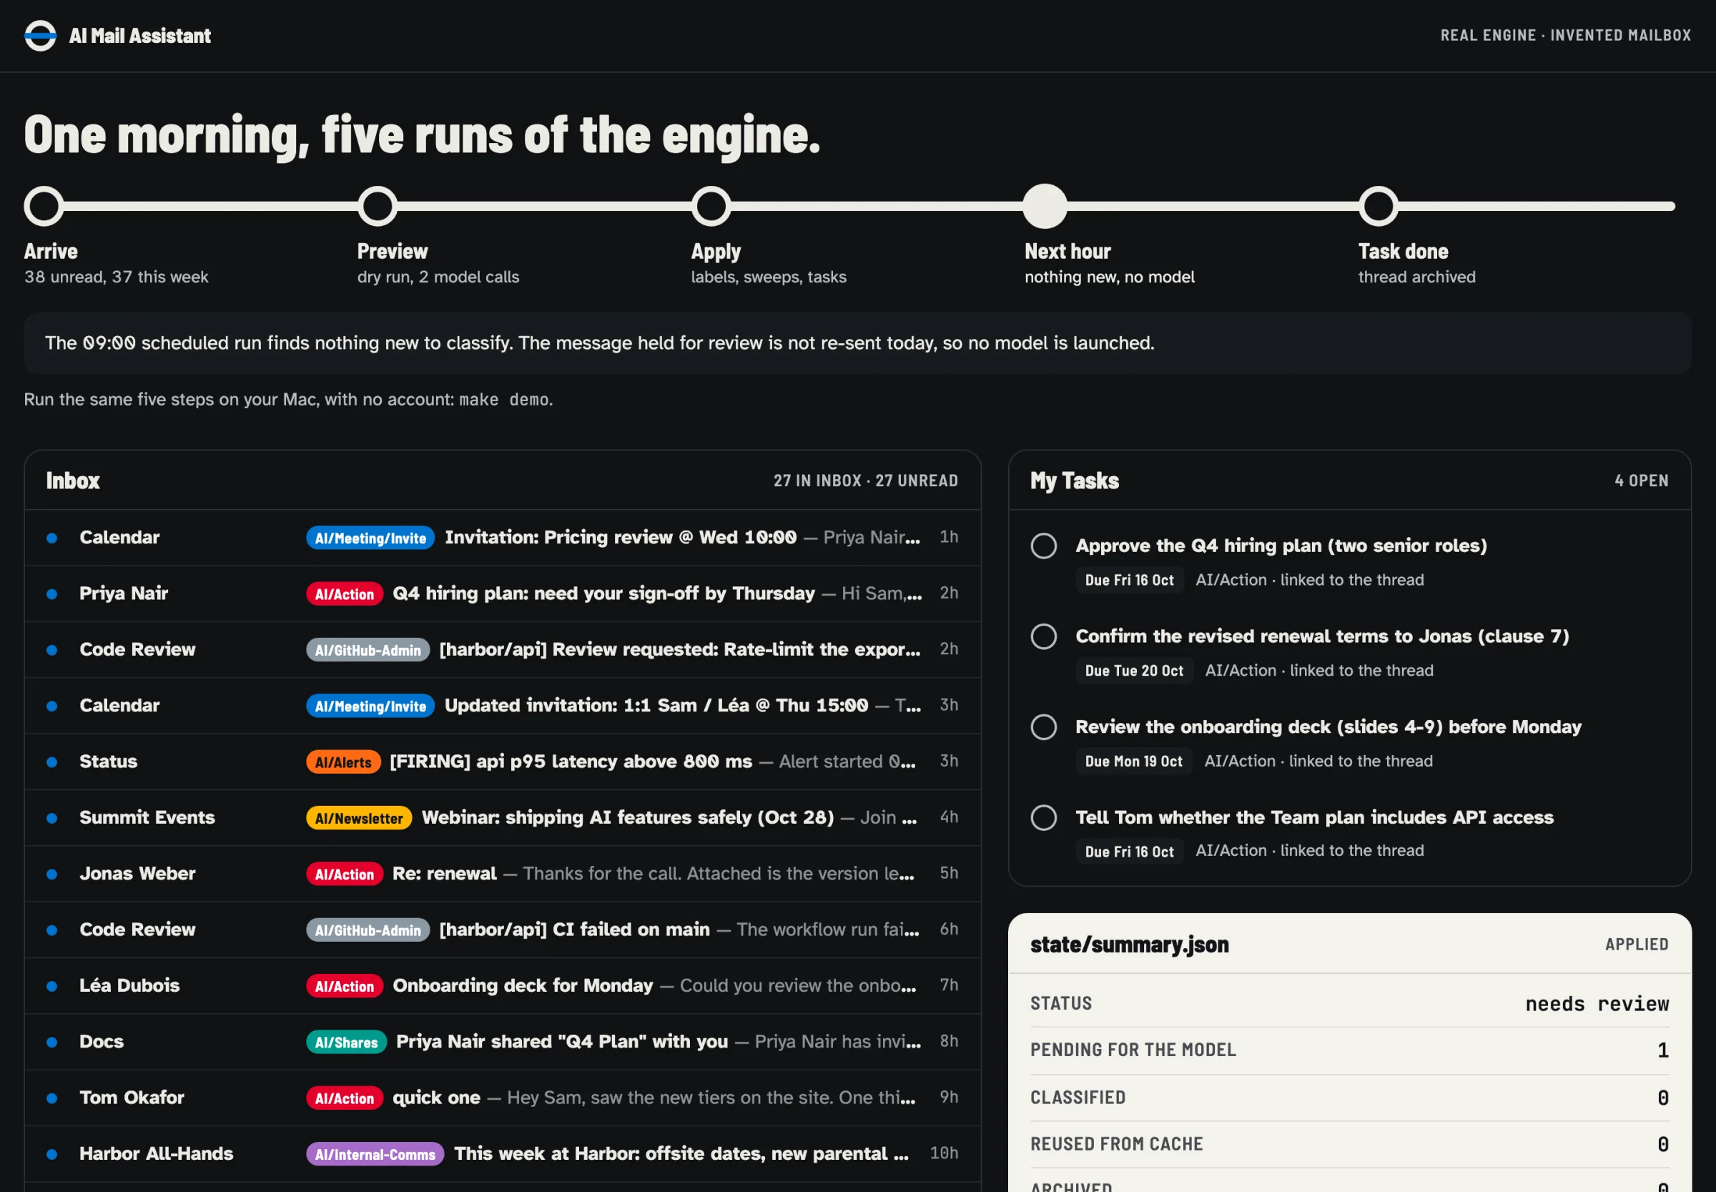Click the AI/Newsletter label badge
The width and height of the screenshot is (1716, 1192).
click(x=358, y=818)
